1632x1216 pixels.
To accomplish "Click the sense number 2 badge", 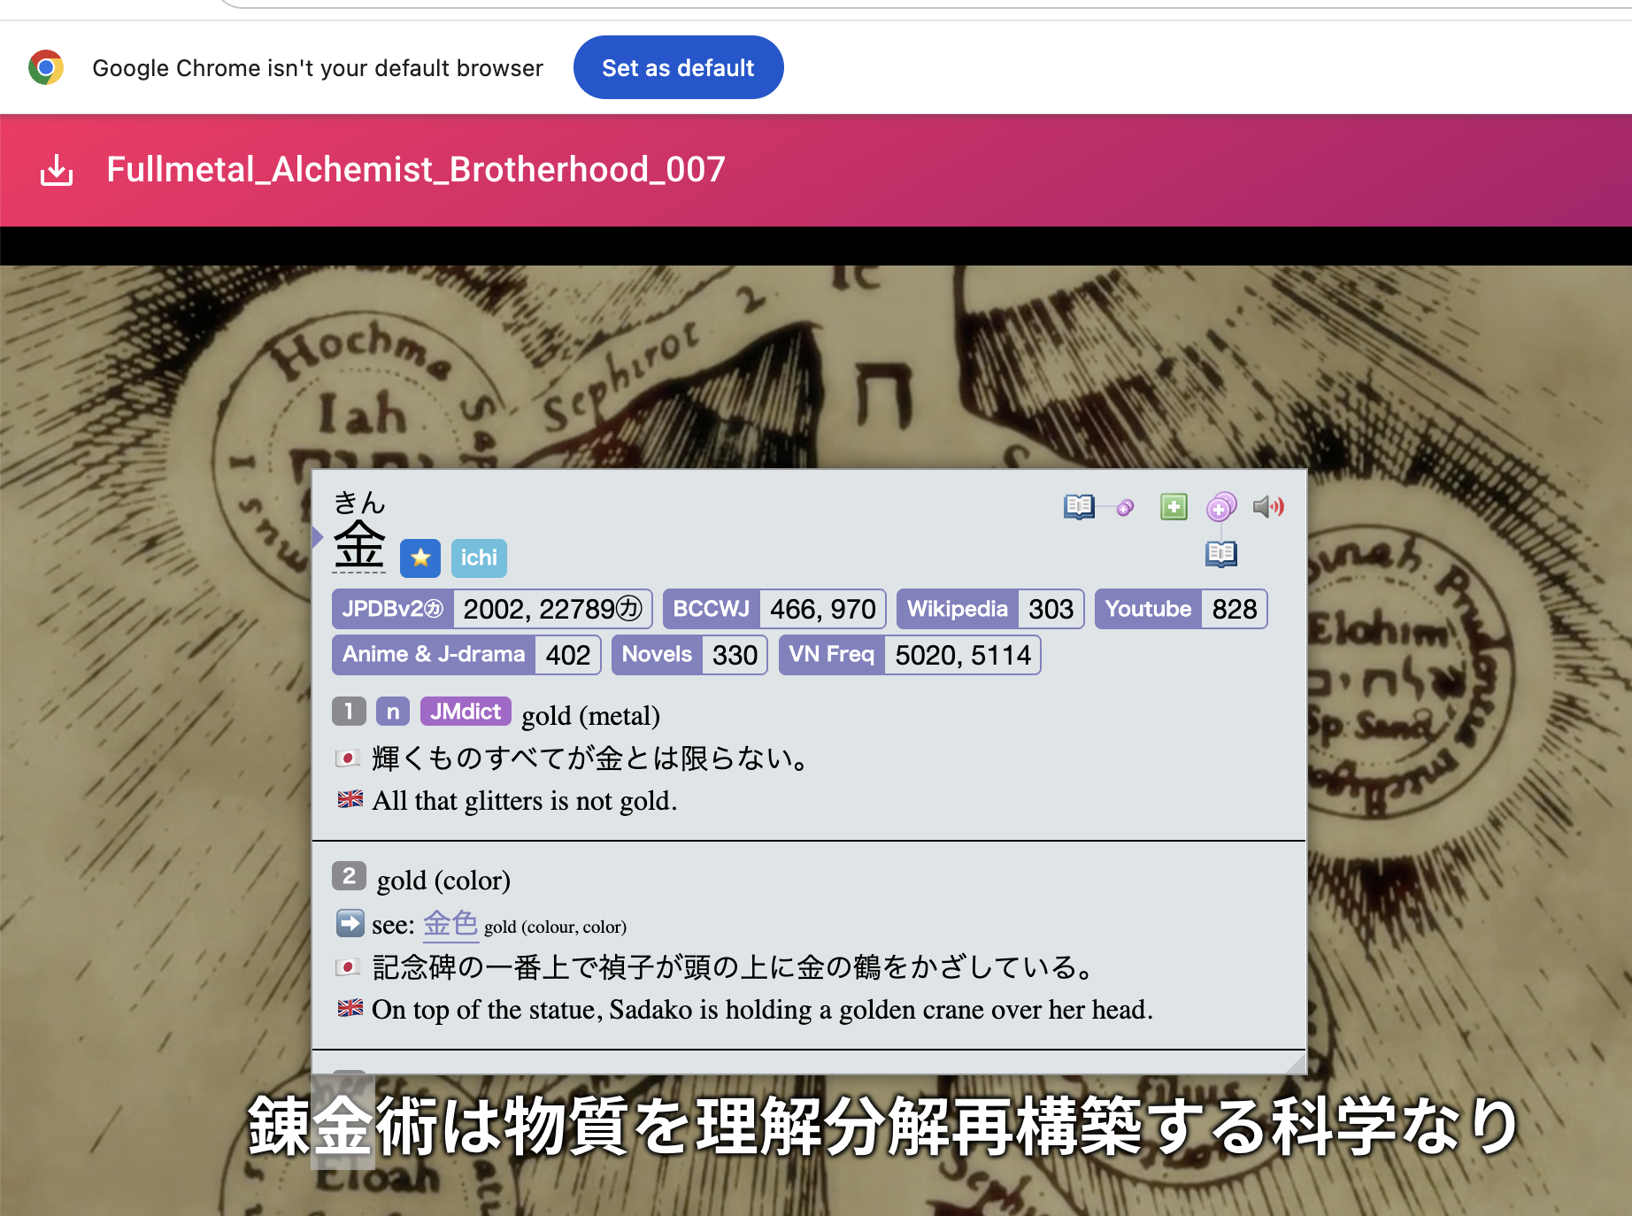I will 349,876.
